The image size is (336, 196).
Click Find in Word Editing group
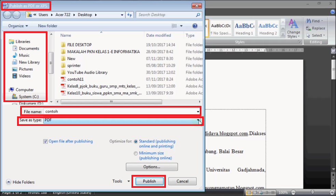click(314, 21)
